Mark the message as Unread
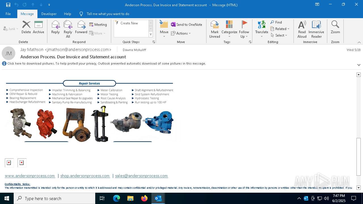Image resolution: width=363 pixels, height=204 pixels. point(215,29)
